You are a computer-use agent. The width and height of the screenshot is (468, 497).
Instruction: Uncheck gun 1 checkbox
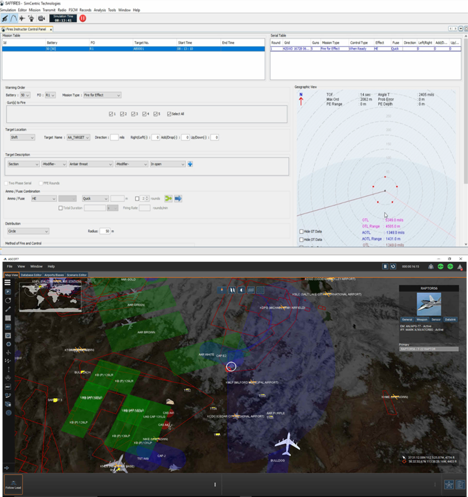pyautogui.click(x=111, y=114)
